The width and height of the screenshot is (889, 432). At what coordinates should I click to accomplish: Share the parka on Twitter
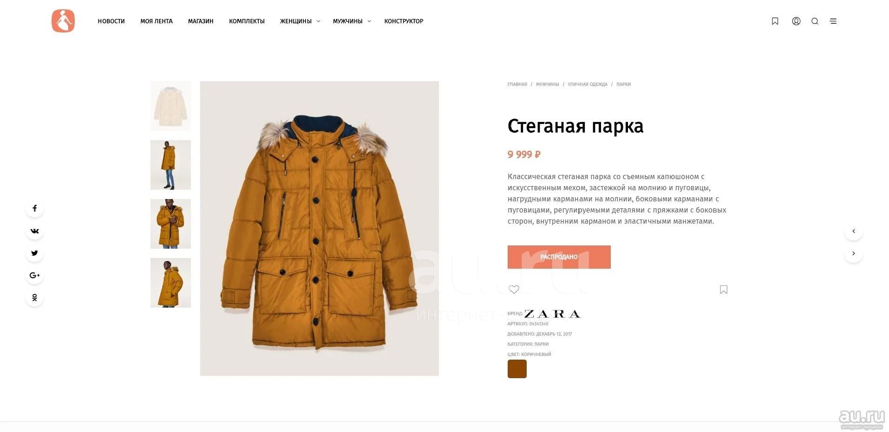35,253
